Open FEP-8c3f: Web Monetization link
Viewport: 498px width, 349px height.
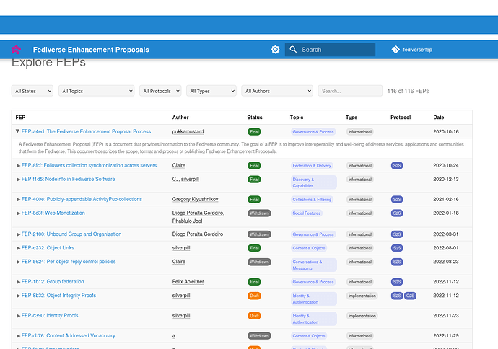coord(64,213)
